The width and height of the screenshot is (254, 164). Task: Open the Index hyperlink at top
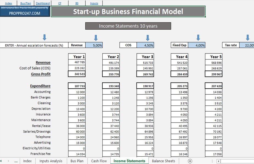click(x=9, y=3)
